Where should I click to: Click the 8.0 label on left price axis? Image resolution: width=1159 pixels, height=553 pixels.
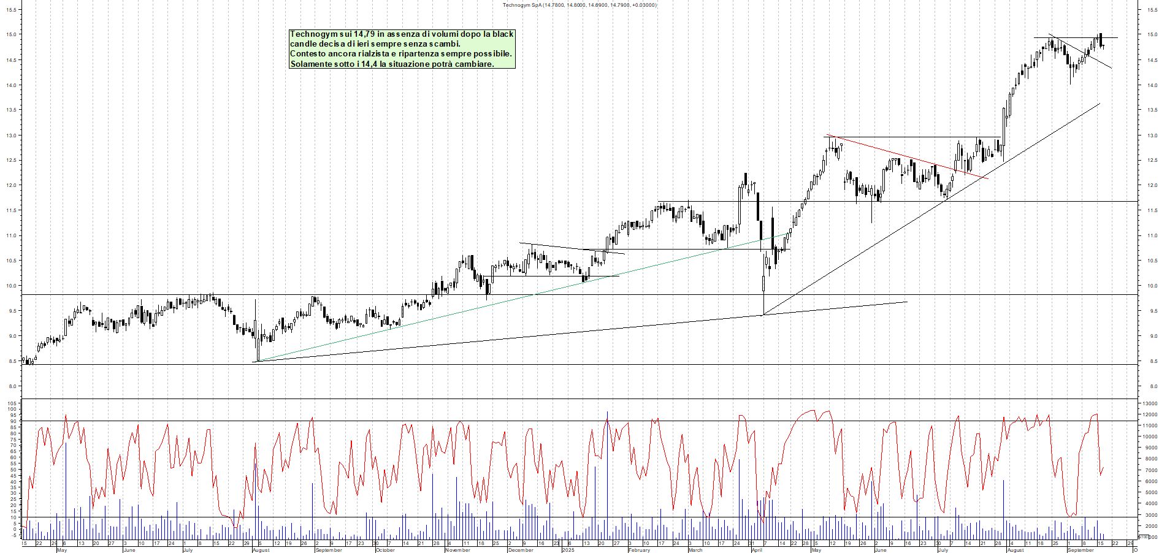pyautogui.click(x=12, y=386)
